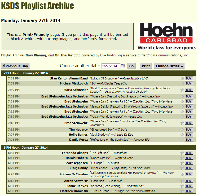
Task: Click artist name Maria Schneider
Action: coord(76,90)
